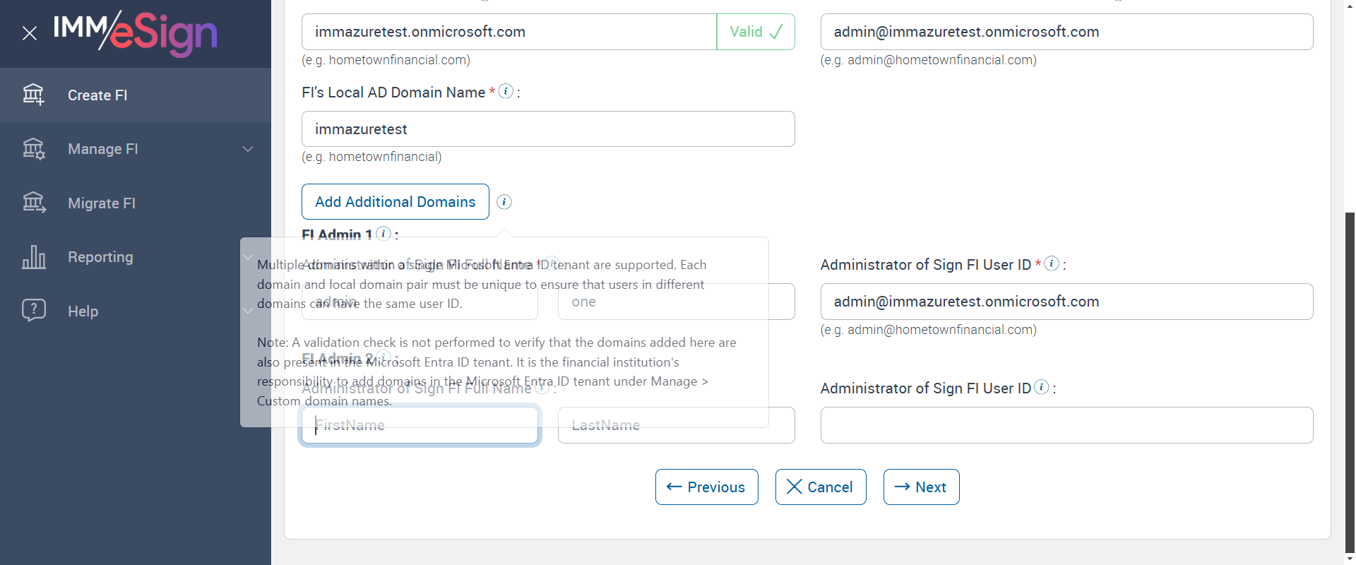This screenshot has height=565, width=1356.
Task: Click the Create FI bank icon
Action: [33, 95]
